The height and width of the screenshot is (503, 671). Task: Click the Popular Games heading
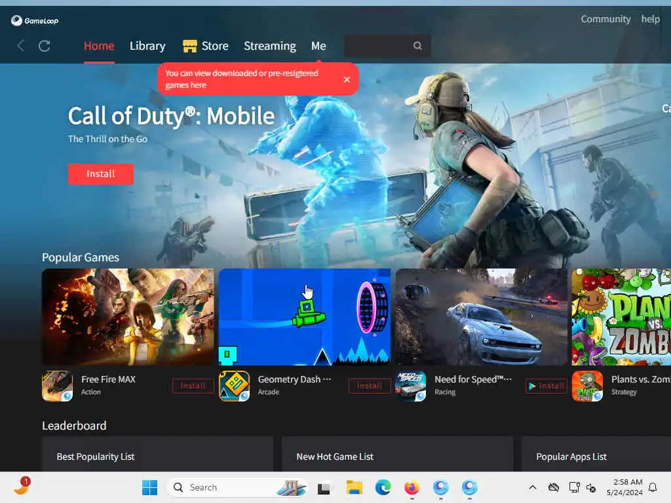(x=81, y=257)
